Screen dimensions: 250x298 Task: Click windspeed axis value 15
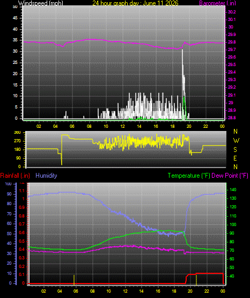[x=15, y=85]
